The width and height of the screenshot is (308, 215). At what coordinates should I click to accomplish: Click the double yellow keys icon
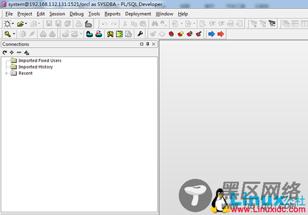110,34
